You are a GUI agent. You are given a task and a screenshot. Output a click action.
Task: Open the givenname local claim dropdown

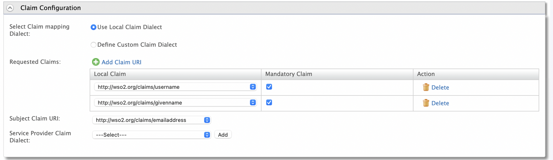point(175,103)
